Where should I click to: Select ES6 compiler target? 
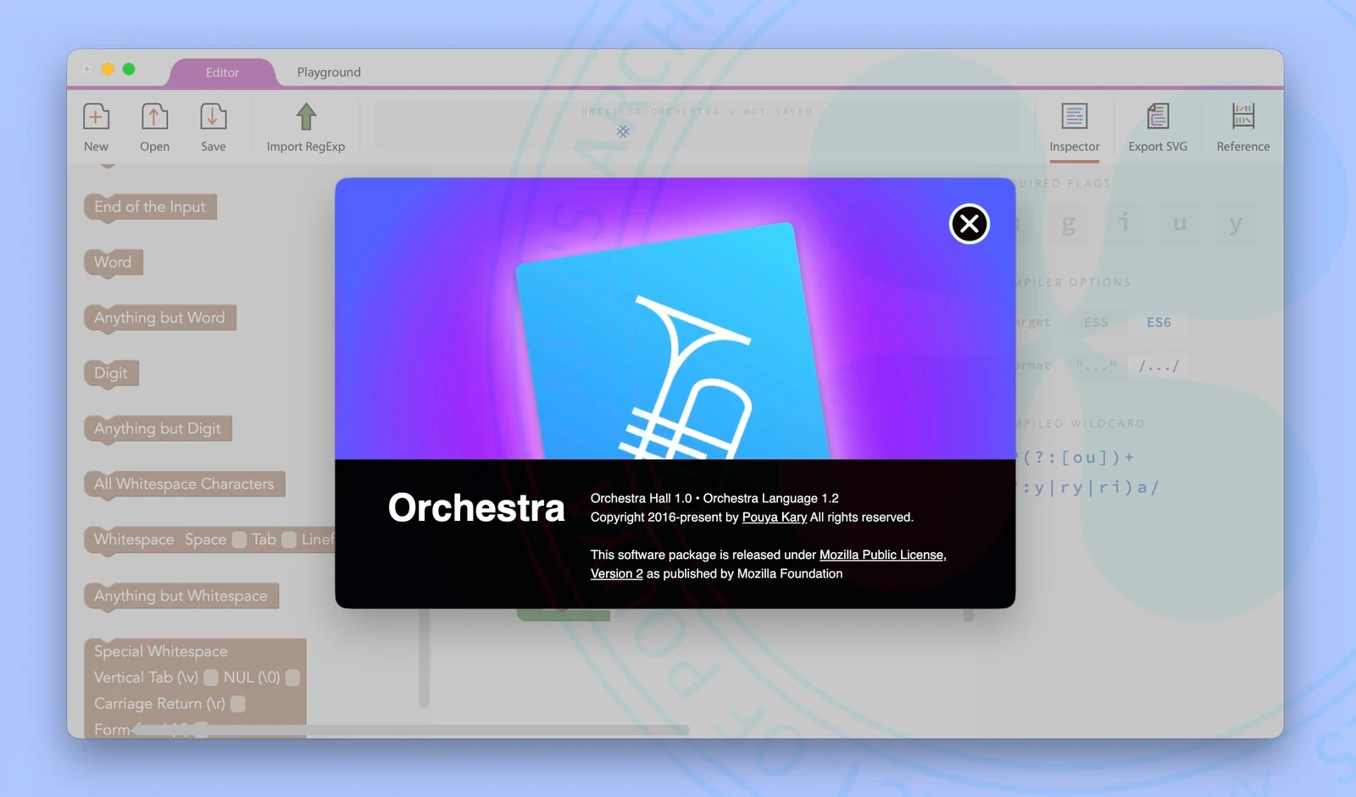(x=1159, y=323)
